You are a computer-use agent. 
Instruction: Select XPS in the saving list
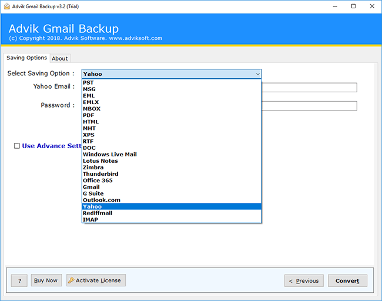tap(172, 135)
